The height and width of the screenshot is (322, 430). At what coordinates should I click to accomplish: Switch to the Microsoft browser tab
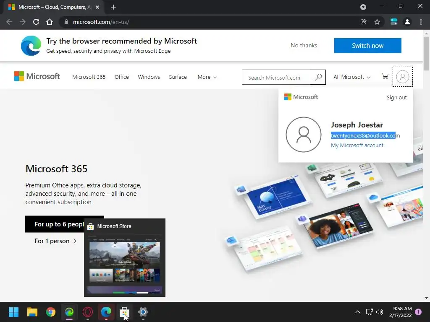tap(54, 7)
